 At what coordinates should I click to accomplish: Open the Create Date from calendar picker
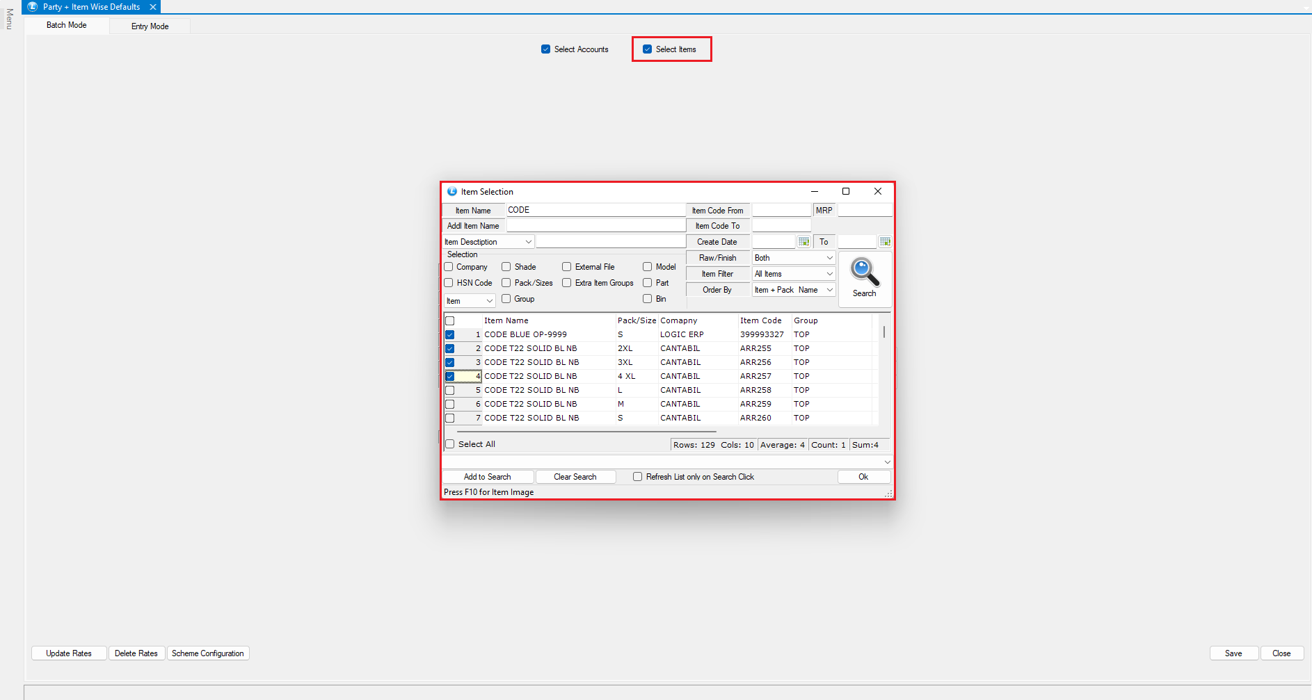803,242
